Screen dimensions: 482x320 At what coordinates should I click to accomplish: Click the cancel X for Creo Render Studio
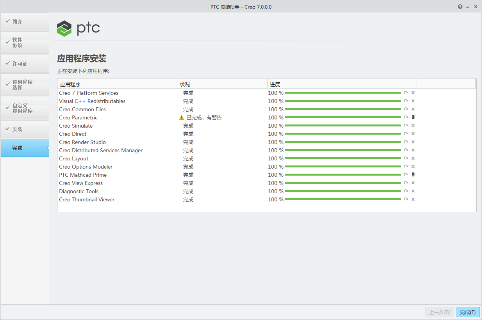413,142
